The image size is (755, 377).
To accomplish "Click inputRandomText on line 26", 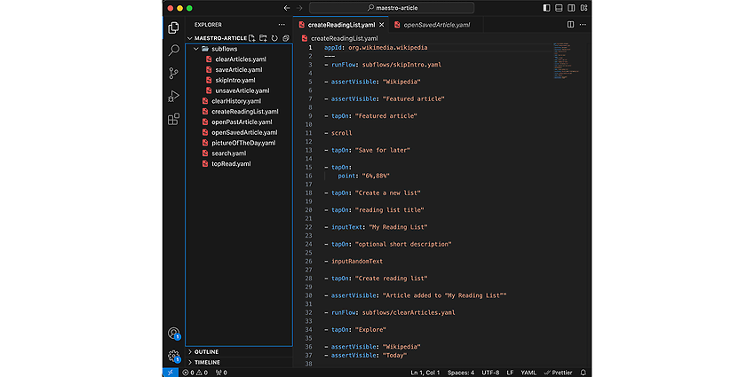I will pos(357,261).
